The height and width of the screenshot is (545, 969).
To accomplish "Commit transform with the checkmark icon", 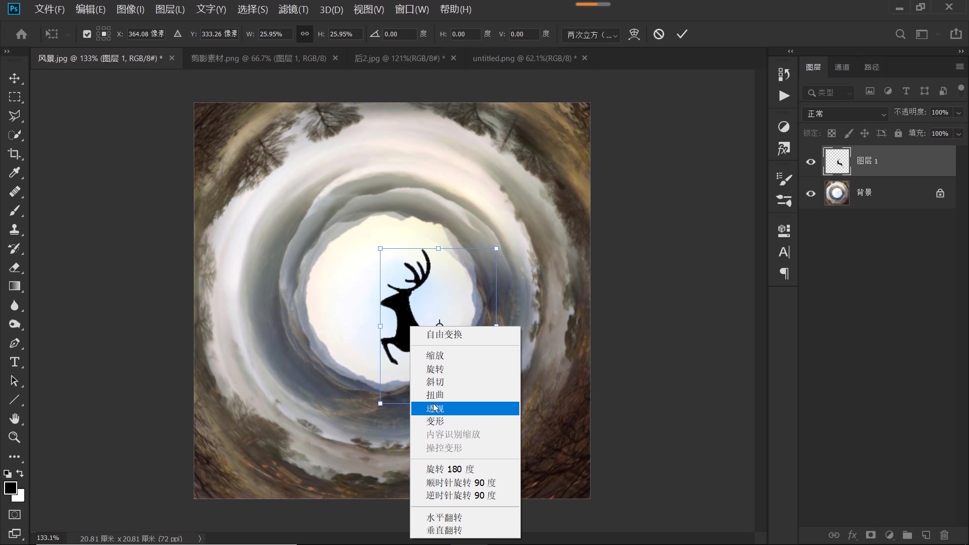I will tap(682, 34).
